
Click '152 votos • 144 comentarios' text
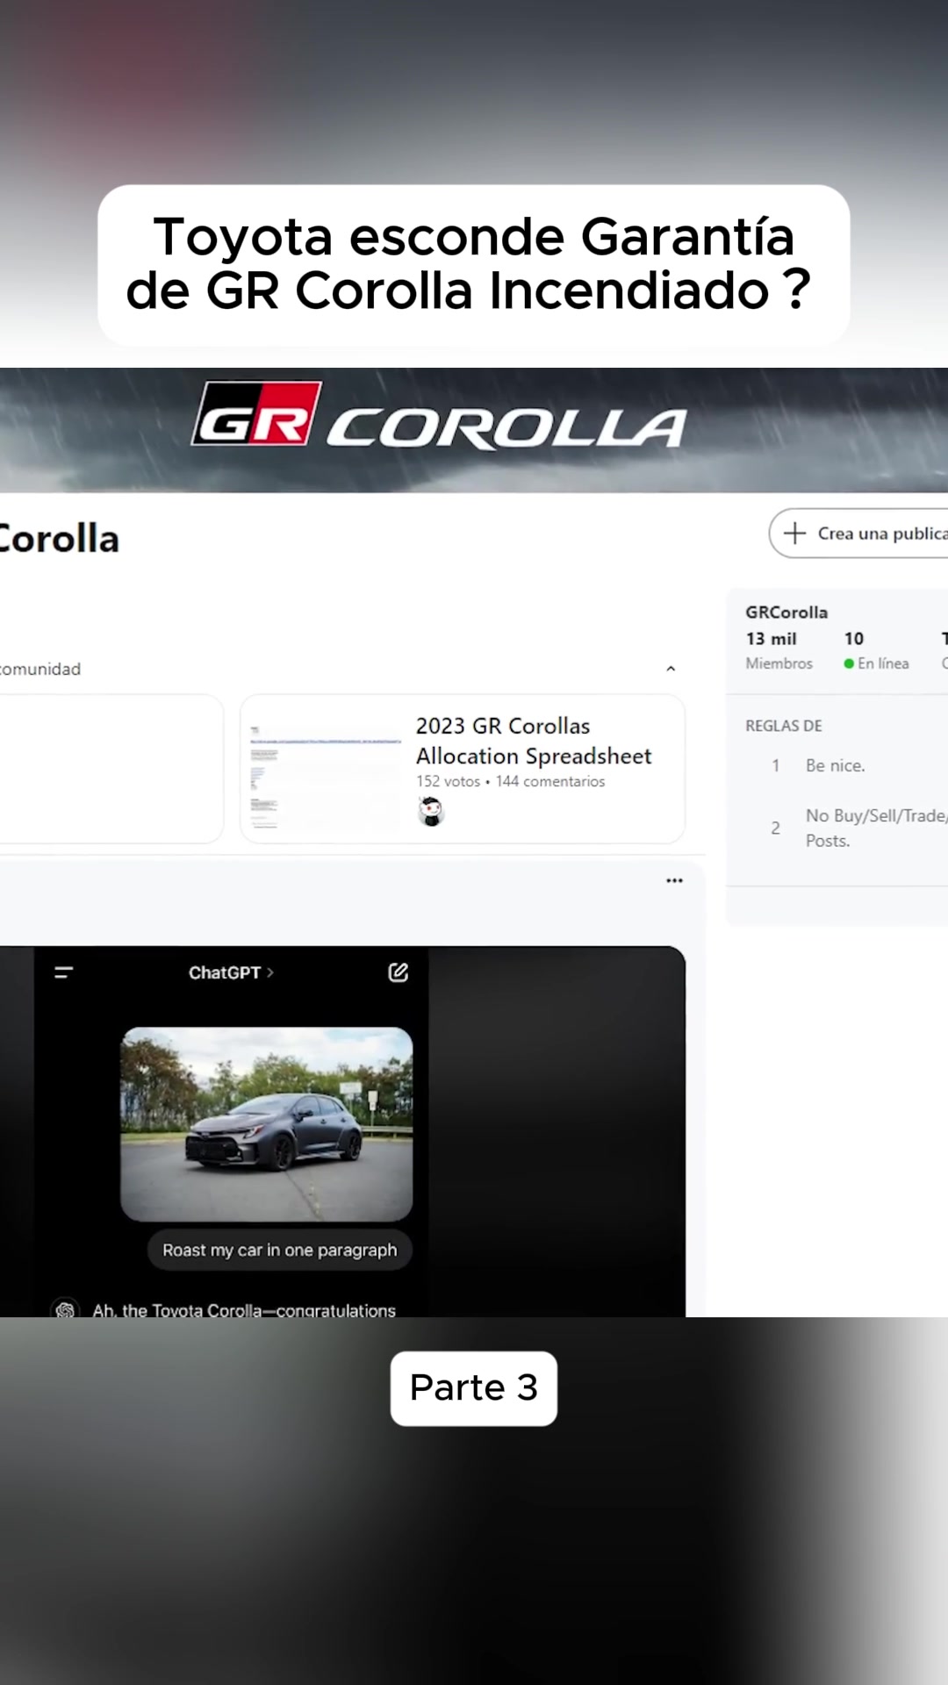click(x=510, y=781)
